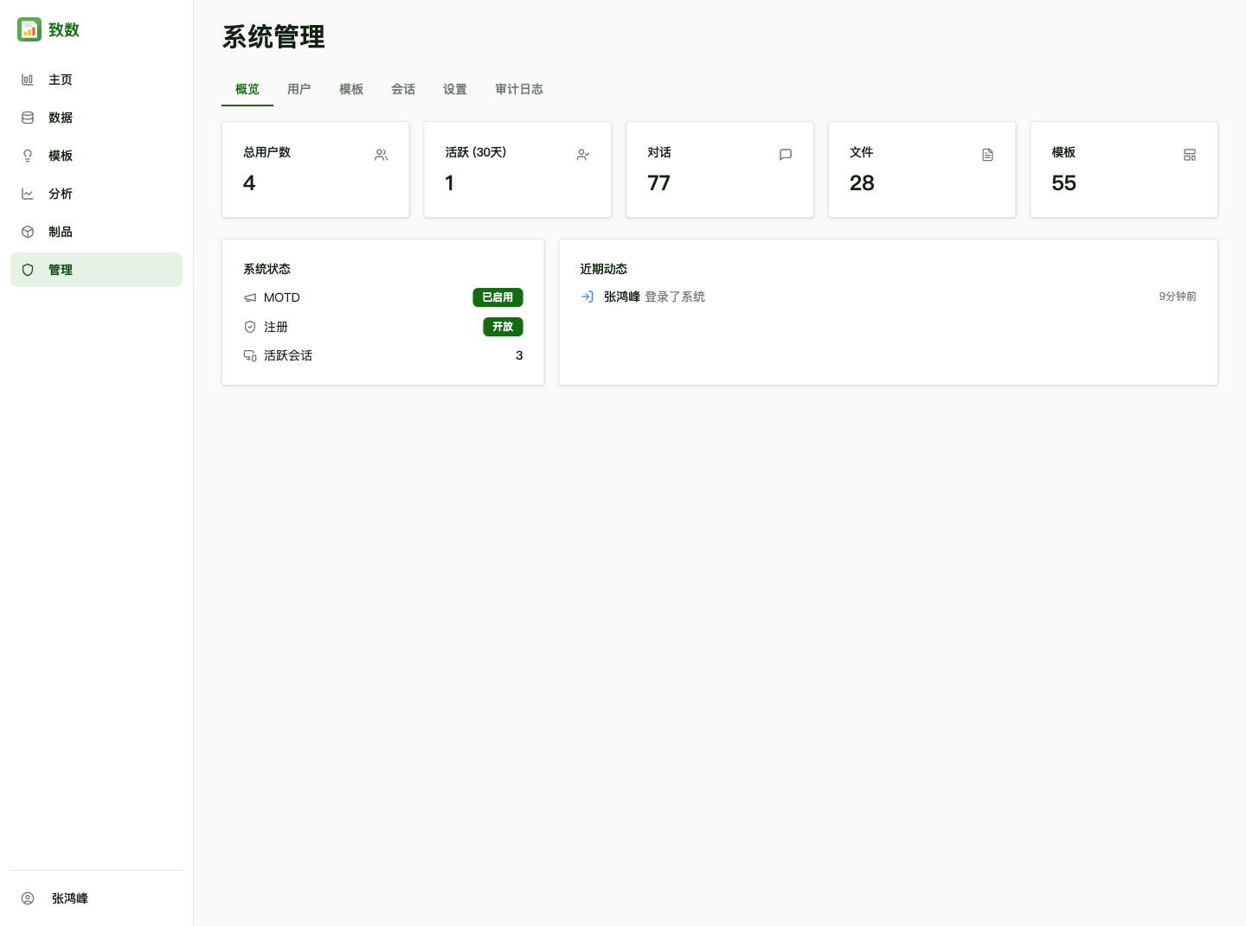Click the users icon on 总用户数 card
1246x926 pixels.
coord(382,155)
